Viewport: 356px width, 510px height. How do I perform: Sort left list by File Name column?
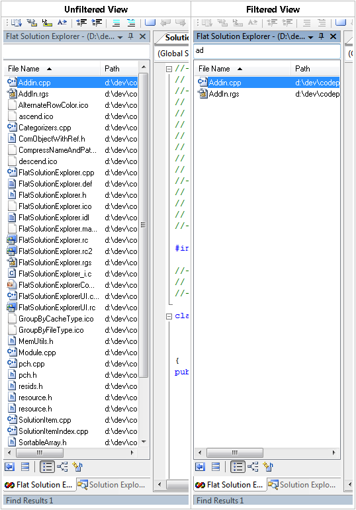(x=52, y=69)
